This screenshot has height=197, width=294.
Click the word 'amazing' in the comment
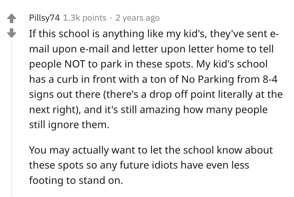point(160,110)
